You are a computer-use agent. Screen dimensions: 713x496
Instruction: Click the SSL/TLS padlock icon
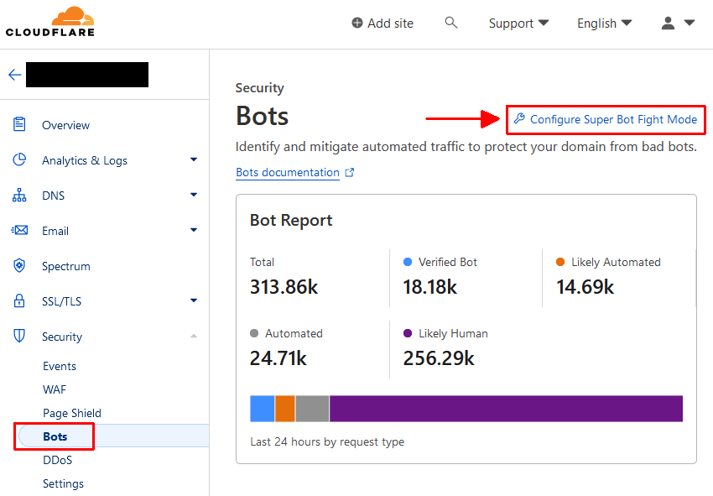[19, 300]
